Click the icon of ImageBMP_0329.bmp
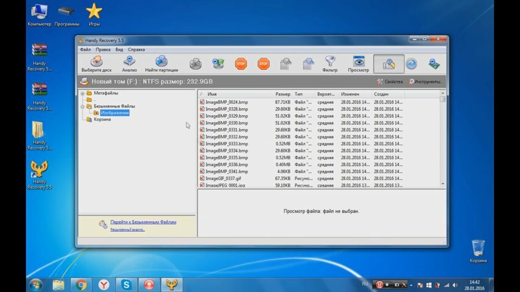The width and height of the screenshot is (520, 292). coord(202,116)
